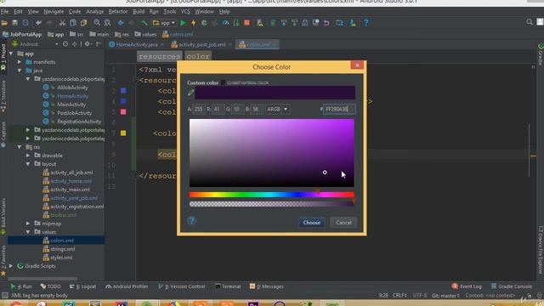Click the Synchronize toolbar icon
The height and width of the screenshot is (306, 544).
pyautogui.click(x=25, y=23)
